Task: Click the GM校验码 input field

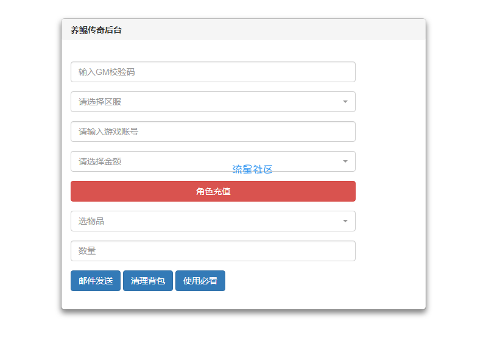Action: (213, 72)
